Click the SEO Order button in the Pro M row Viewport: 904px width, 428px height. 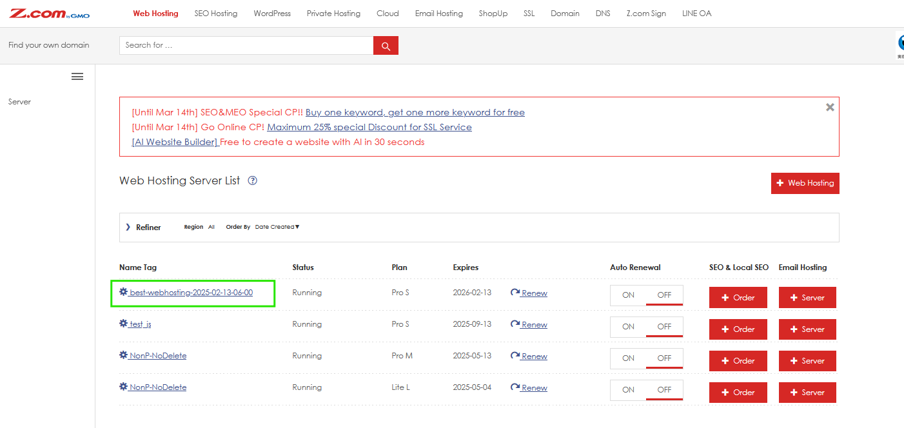coord(738,361)
